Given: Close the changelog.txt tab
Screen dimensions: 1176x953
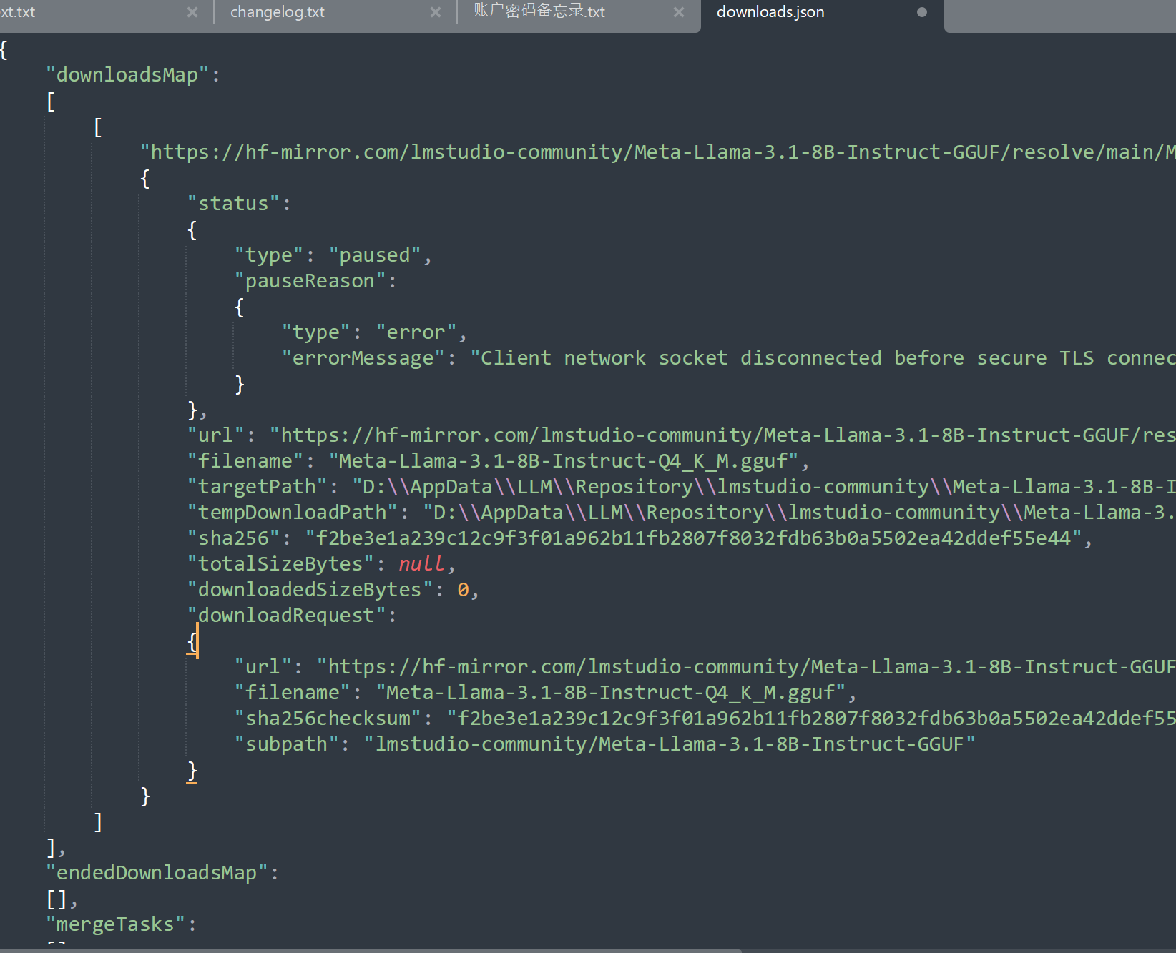Looking at the screenshot, I should click(436, 12).
